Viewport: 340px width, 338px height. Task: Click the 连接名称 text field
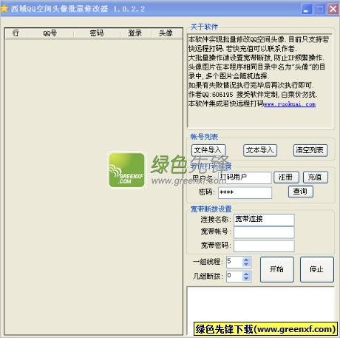pos(264,220)
